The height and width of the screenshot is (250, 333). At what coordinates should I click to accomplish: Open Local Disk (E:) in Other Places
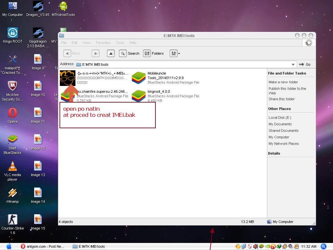coord(280,118)
